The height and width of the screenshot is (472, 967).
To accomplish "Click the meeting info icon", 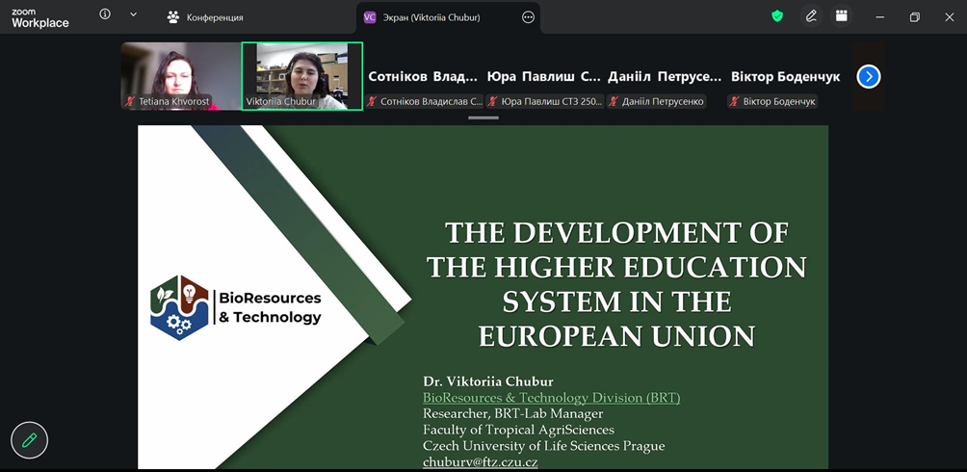I will pyautogui.click(x=105, y=15).
